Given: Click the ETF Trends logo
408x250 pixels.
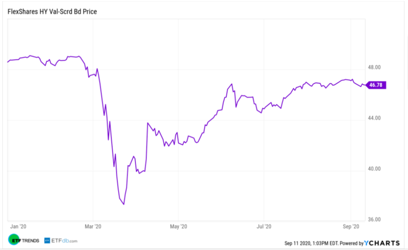Looking at the screenshot, I should pos(24,240).
